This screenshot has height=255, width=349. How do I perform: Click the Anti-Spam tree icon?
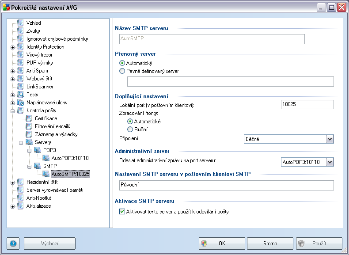tap(20, 71)
